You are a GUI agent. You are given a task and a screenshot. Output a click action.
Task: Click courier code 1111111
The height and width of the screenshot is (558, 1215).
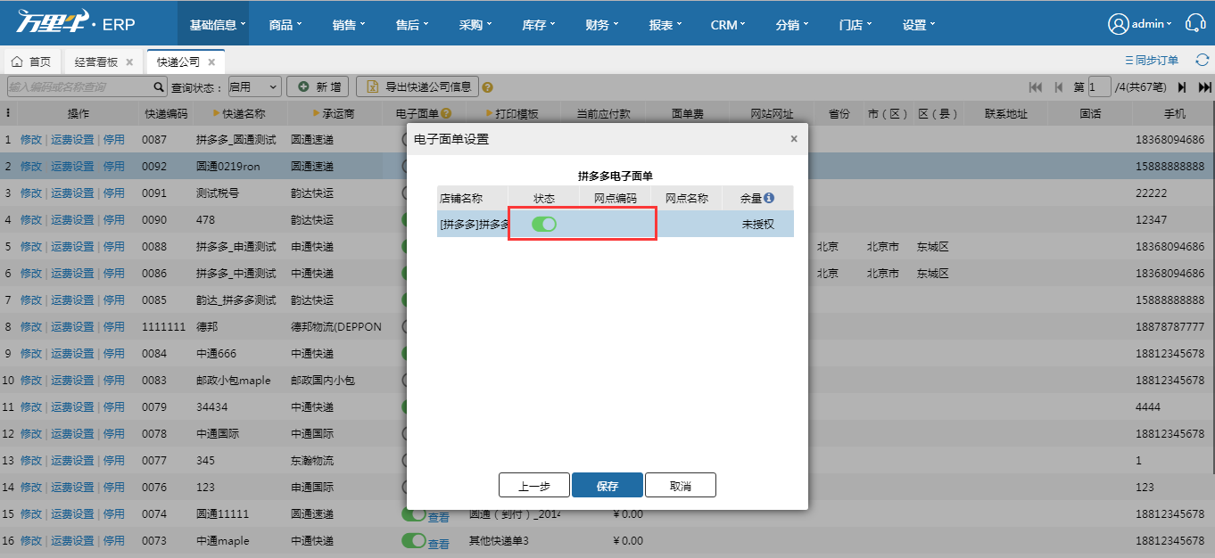coord(163,327)
